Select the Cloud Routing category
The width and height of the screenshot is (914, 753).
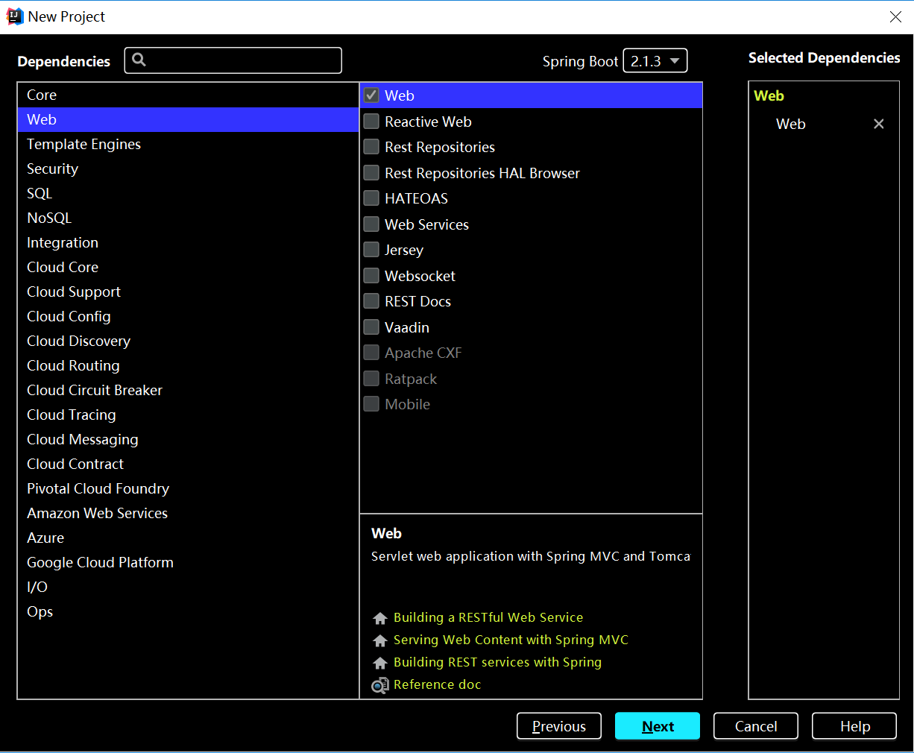point(188,365)
